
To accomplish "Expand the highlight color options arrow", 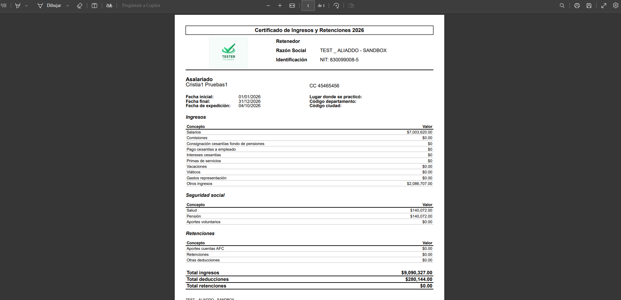I will click(26, 6).
